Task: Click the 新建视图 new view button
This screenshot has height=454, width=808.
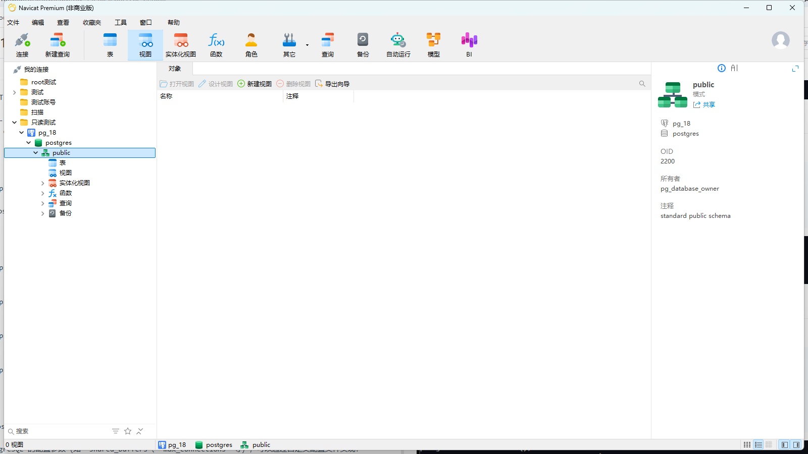Action: pyautogui.click(x=255, y=84)
